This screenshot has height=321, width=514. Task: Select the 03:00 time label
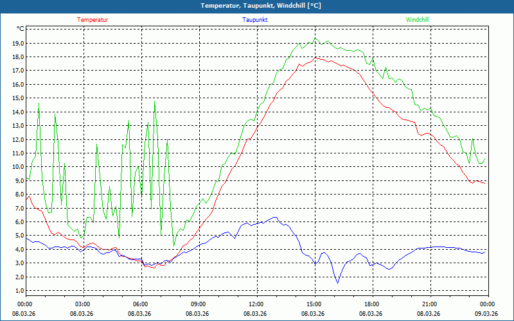tap(83, 304)
